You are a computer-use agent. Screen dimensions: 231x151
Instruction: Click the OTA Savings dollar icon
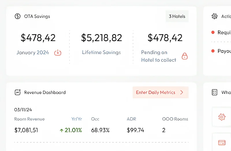(18, 16)
